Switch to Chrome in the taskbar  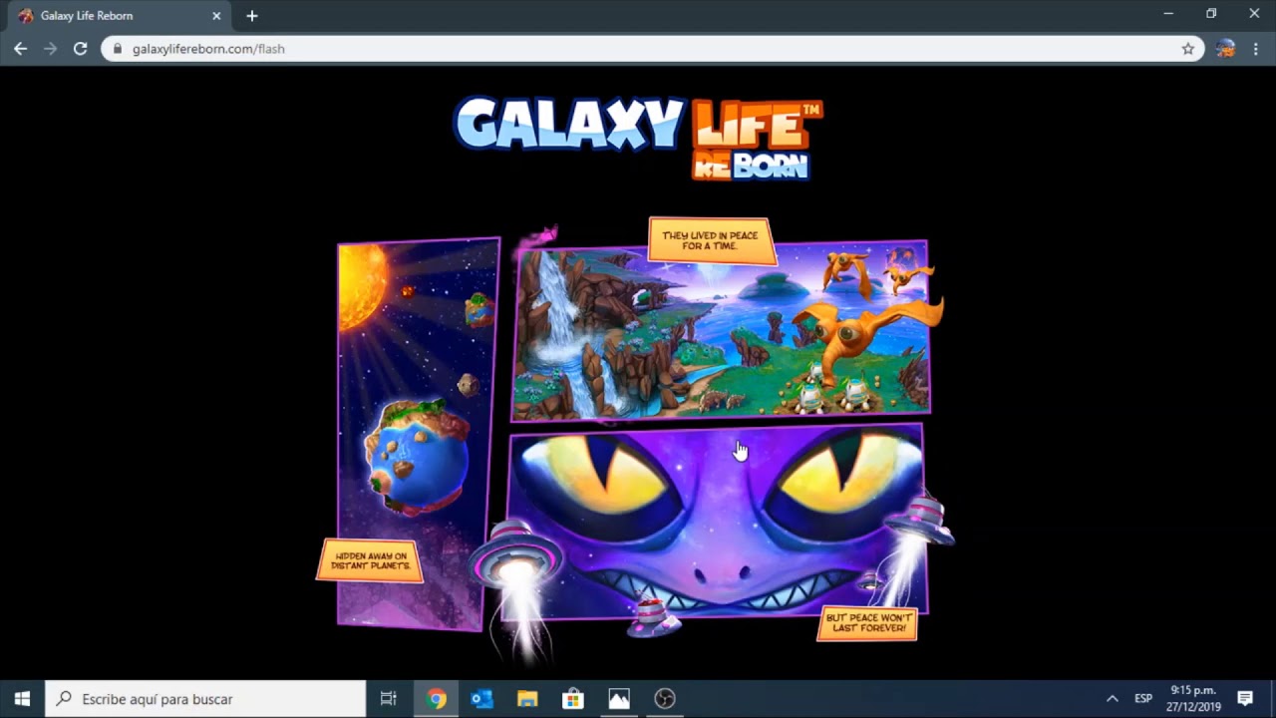coord(437,699)
